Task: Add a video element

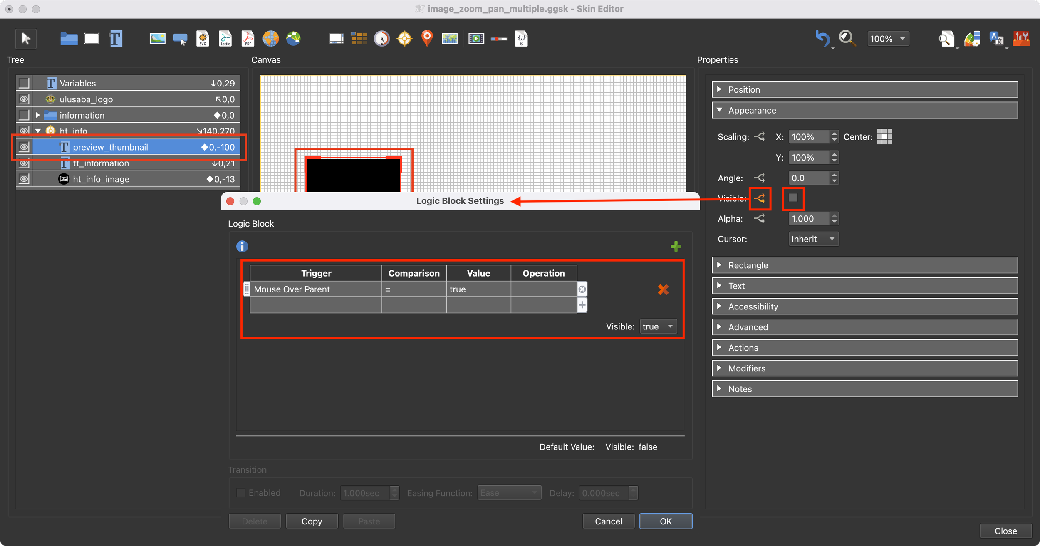Action: click(x=476, y=39)
